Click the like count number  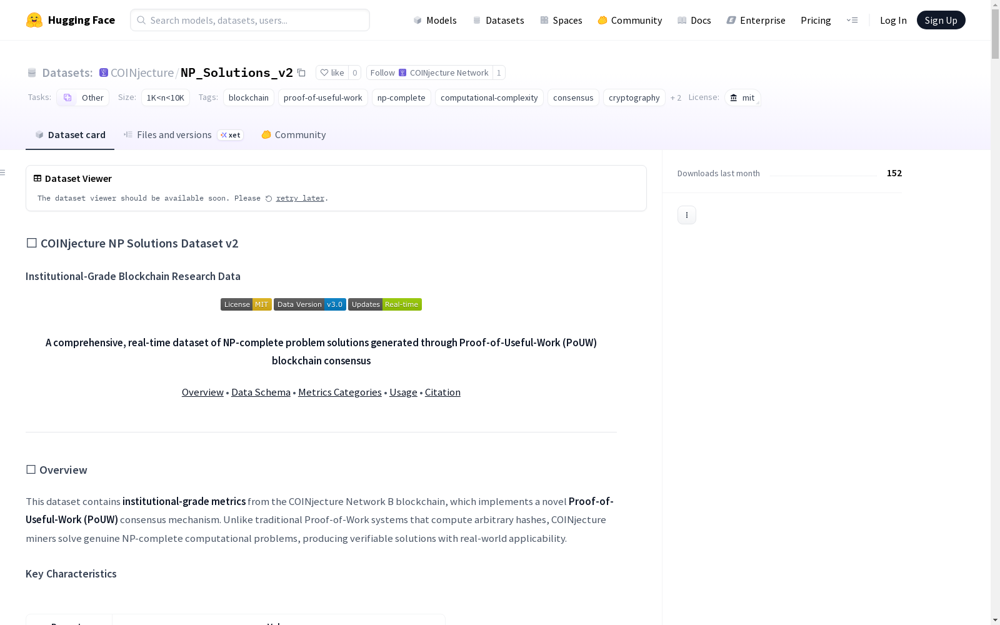(x=354, y=72)
